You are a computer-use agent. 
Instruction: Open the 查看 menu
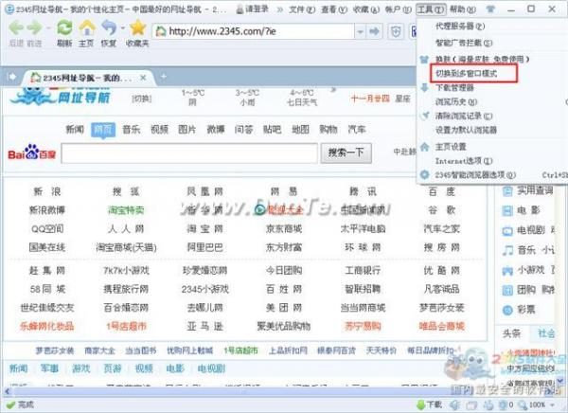pos(333,9)
